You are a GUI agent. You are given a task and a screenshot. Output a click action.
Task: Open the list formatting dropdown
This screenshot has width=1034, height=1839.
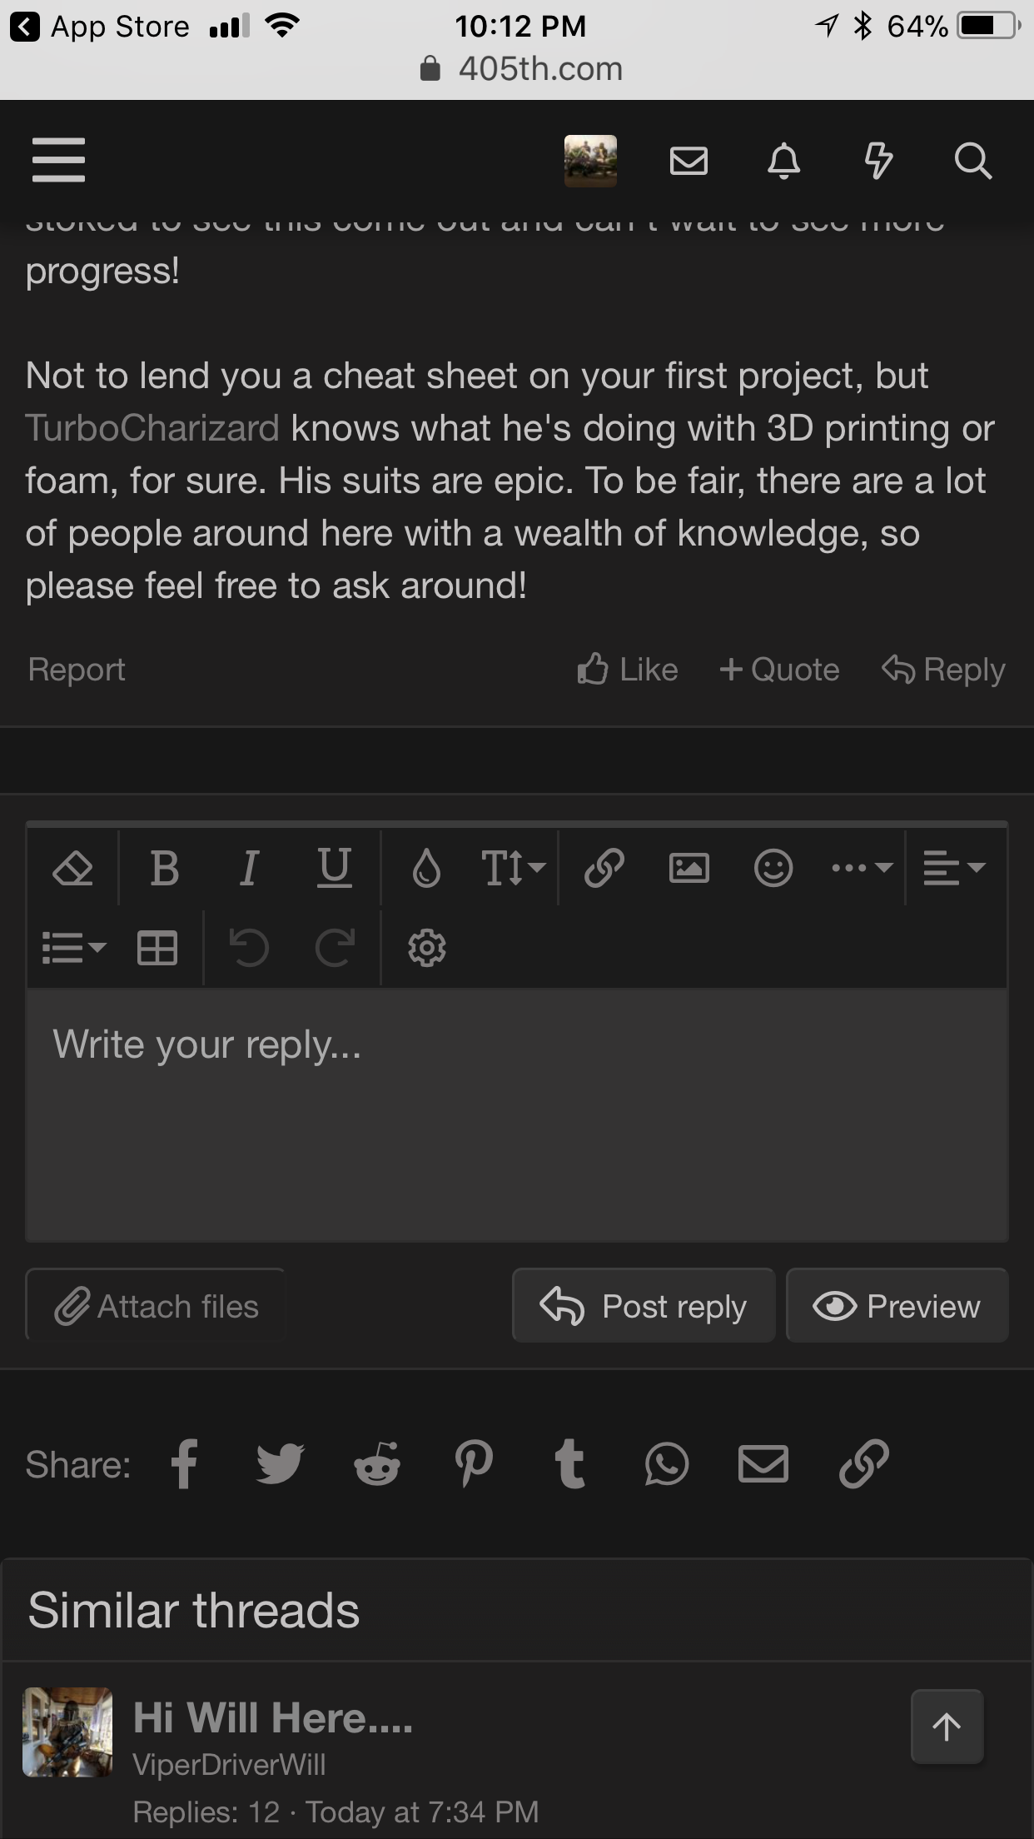pyautogui.click(x=73, y=948)
